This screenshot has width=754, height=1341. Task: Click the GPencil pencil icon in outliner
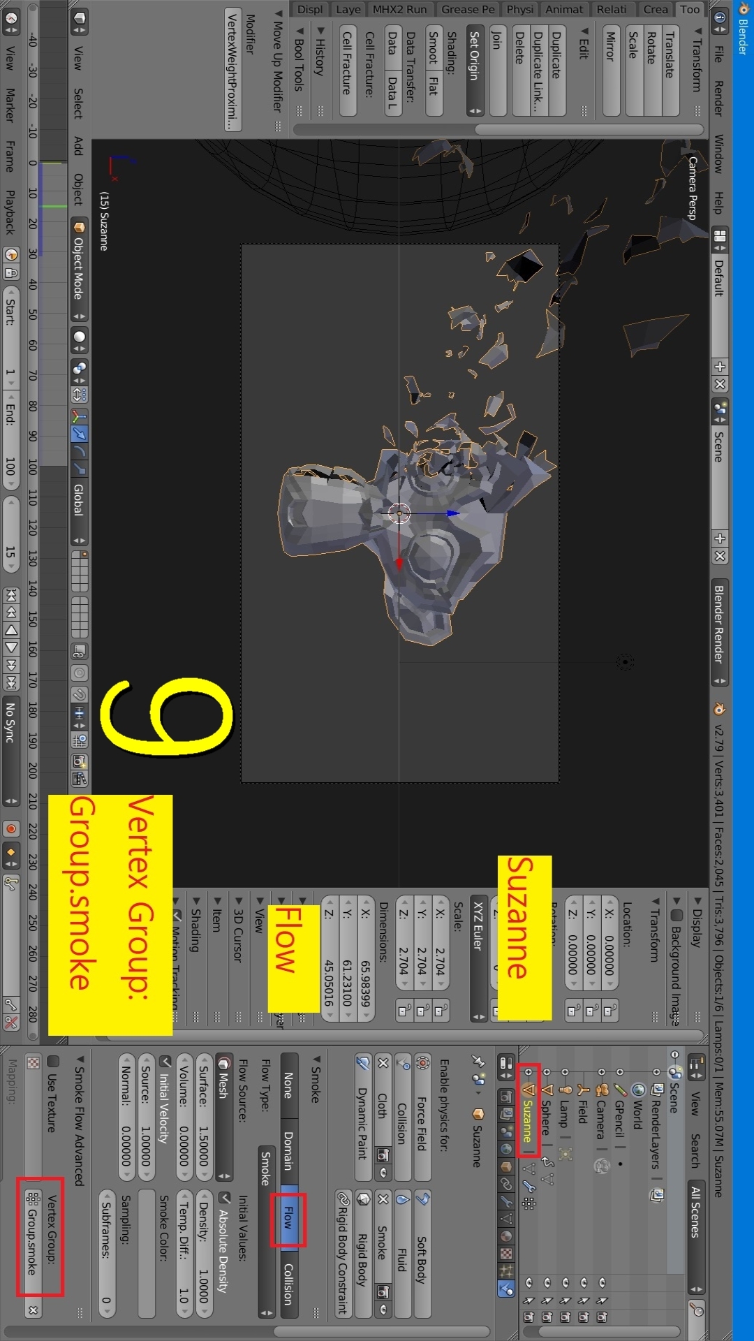pos(620,1090)
